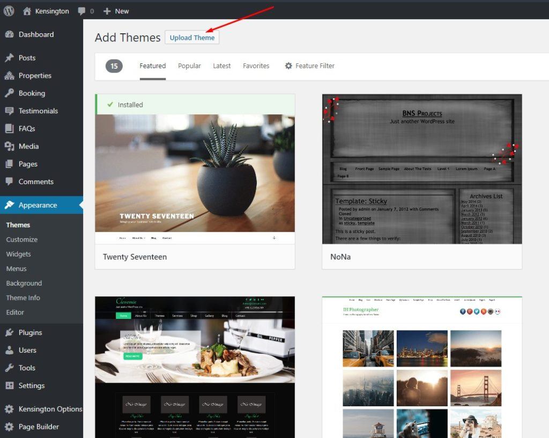Click the Tools wrench icon
The width and height of the screenshot is (549, 438).
[x=10, y=368]
